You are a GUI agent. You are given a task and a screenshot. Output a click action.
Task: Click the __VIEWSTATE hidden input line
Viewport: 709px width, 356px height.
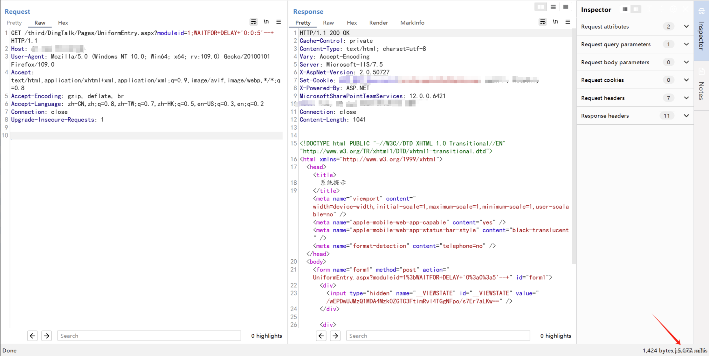click(x=433, y=297)
